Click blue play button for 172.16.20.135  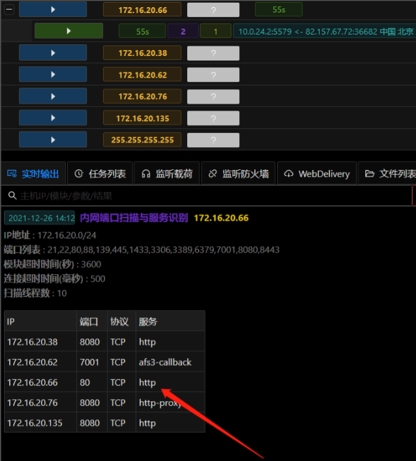click(53, 118)
